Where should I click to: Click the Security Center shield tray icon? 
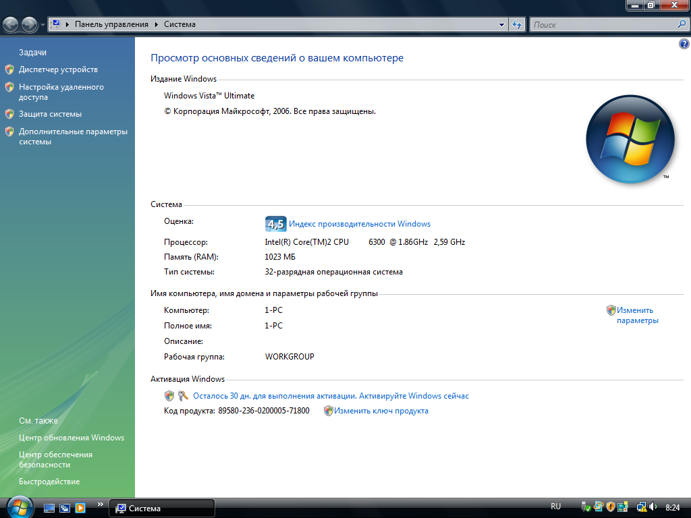[x=610, y=507]
